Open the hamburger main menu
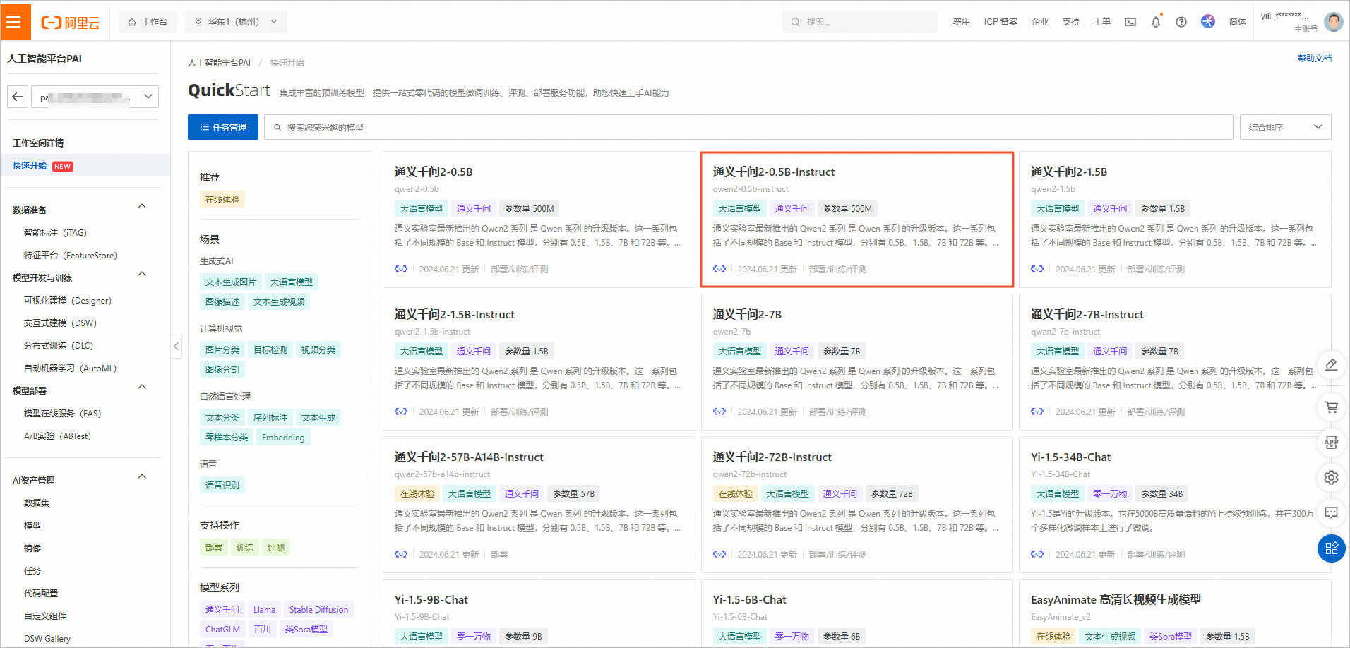 [x=15, y=22]
